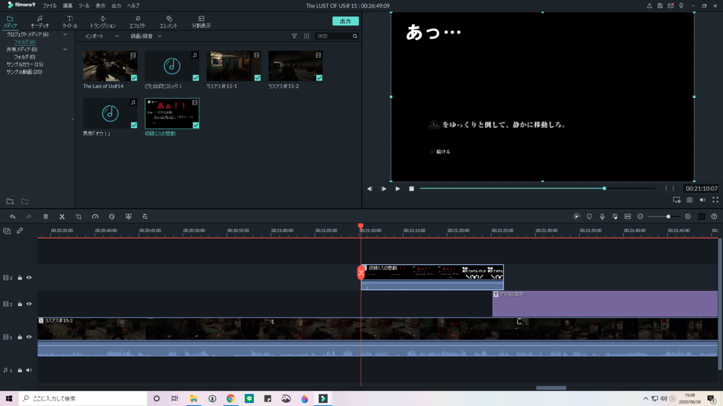This screenshot has width=723, height=406.
Task: Switch to the エレメント tab
Action: pyautogui.click(x=169, y=22)
